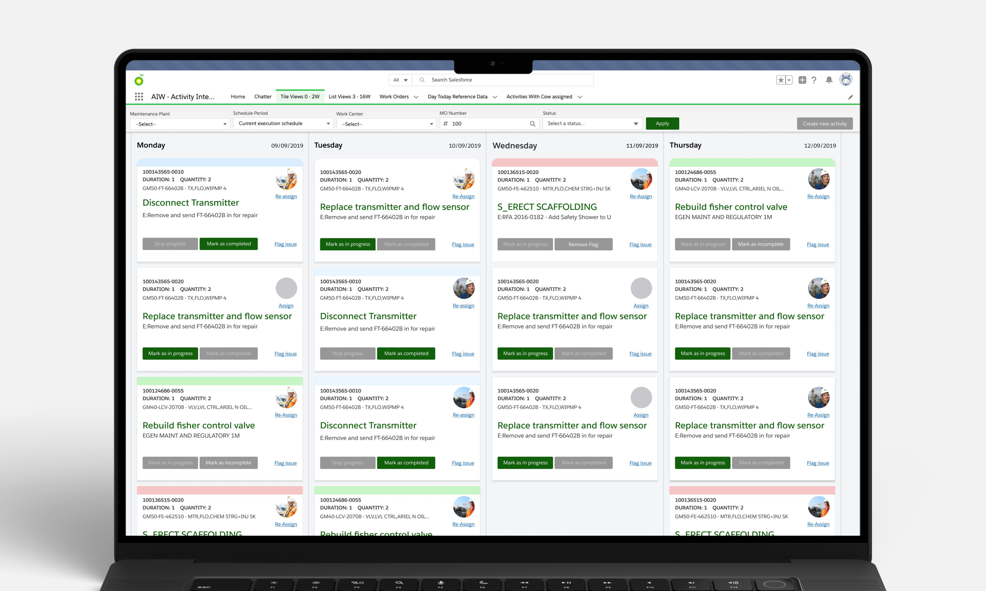The image size is (986, 591).
Task: Open Rebuild fisher control valve title on Monday
Action: 198,426
